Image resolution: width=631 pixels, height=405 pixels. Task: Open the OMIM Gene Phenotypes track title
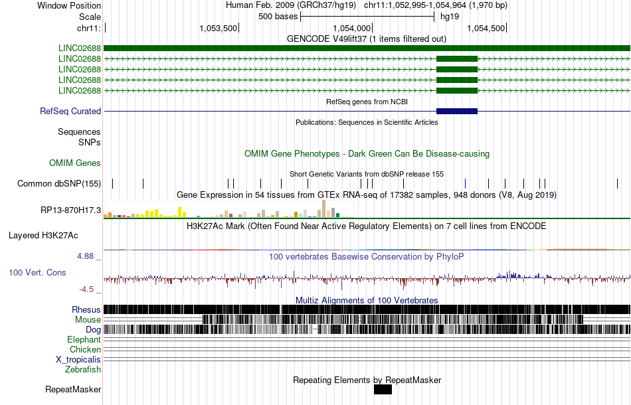(x=367, y=153)
